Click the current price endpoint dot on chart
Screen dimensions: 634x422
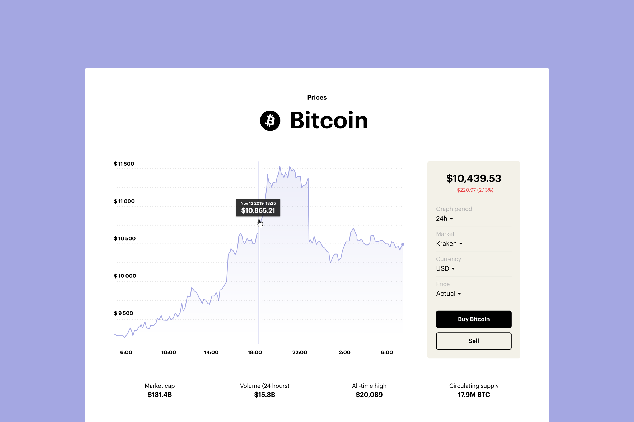pos(403,244)
